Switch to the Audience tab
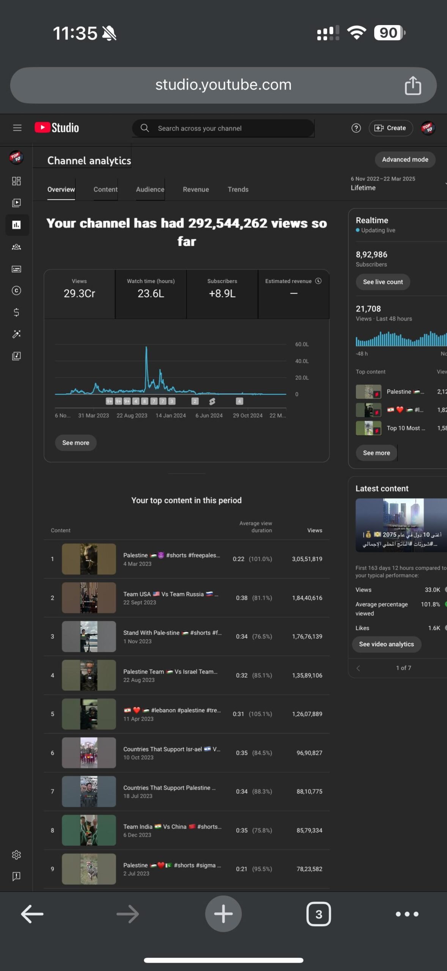The image size is (447, 971). click(x=150, y=189)
